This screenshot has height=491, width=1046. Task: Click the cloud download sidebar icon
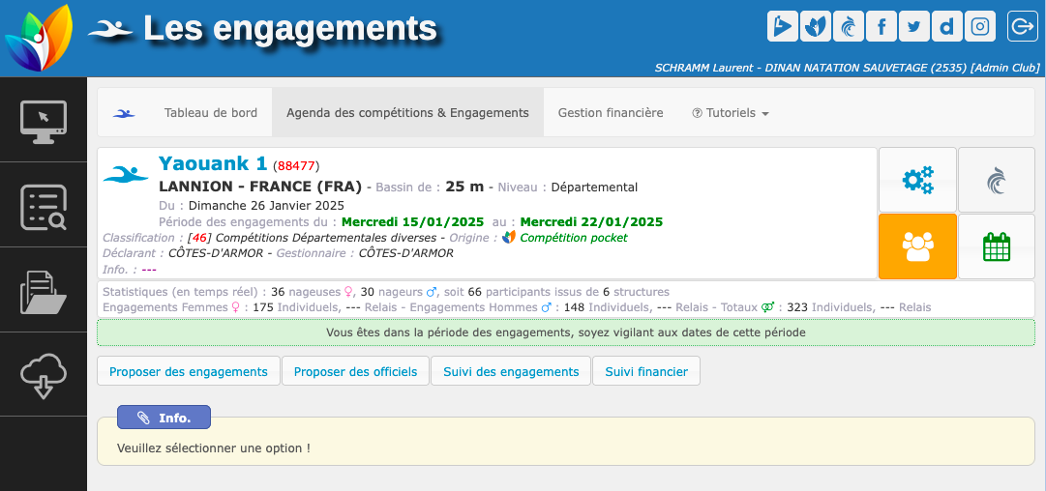[x=44, y=375]
